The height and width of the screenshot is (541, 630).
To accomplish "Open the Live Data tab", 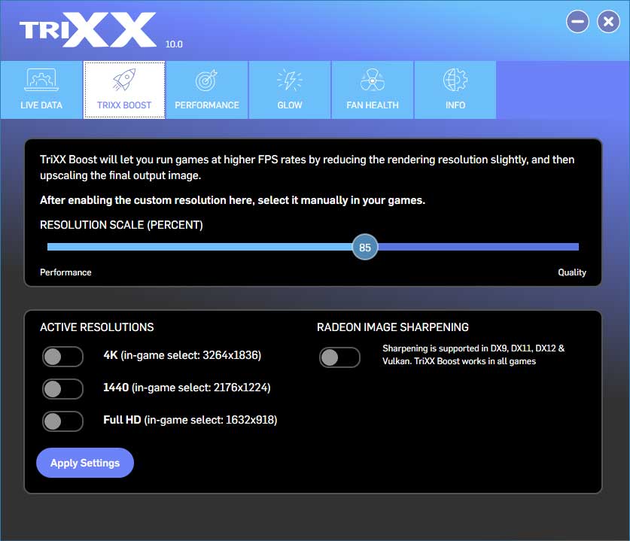I will [41, 90].
